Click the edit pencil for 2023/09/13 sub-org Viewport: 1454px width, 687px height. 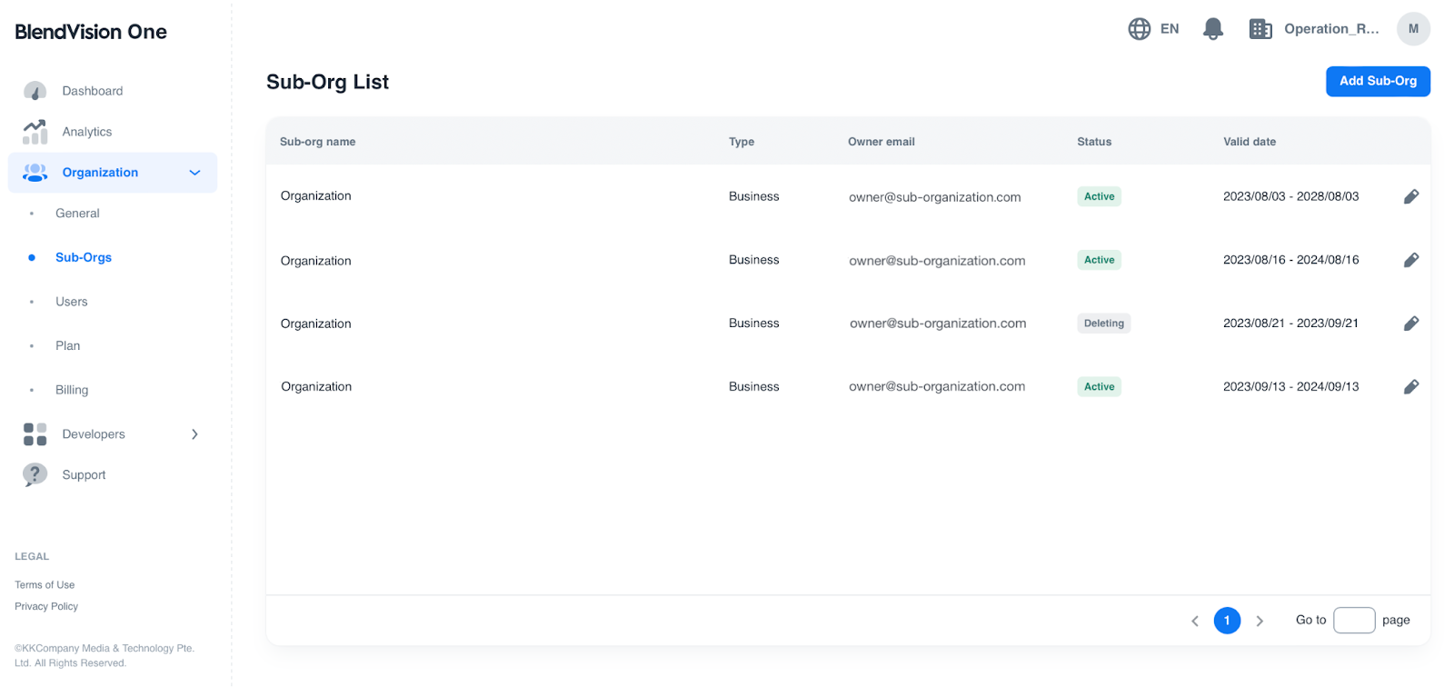[1410, 387]
